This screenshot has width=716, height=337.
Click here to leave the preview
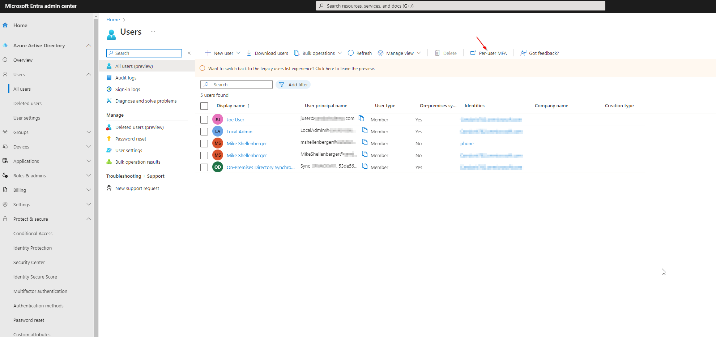click(324, 68)
